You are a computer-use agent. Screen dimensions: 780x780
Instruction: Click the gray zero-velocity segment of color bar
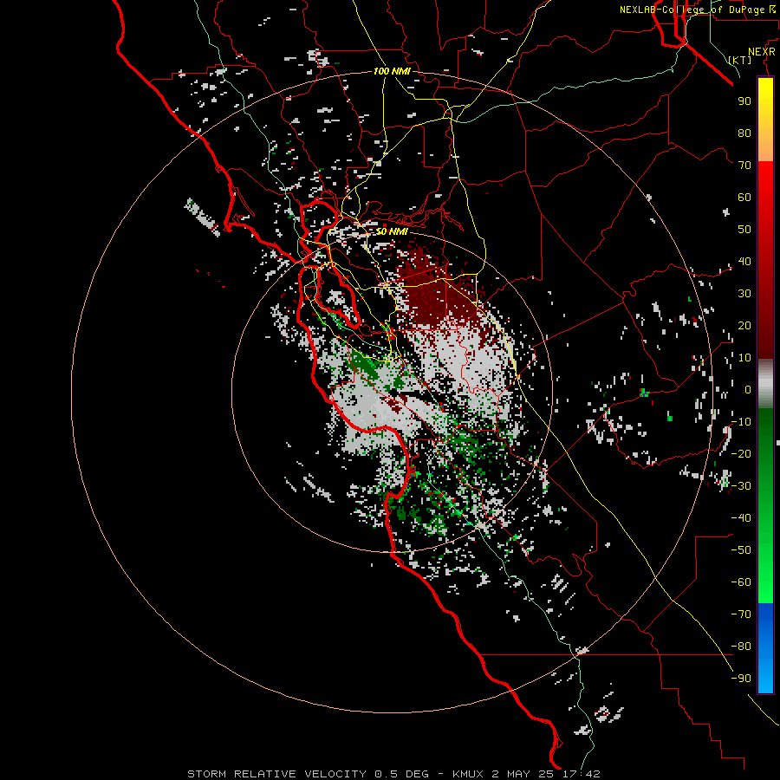[x=765, y=384]
